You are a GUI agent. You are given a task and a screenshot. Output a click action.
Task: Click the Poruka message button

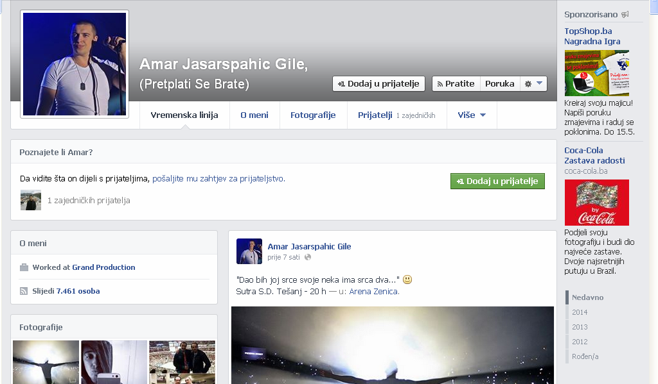[499, 84]
